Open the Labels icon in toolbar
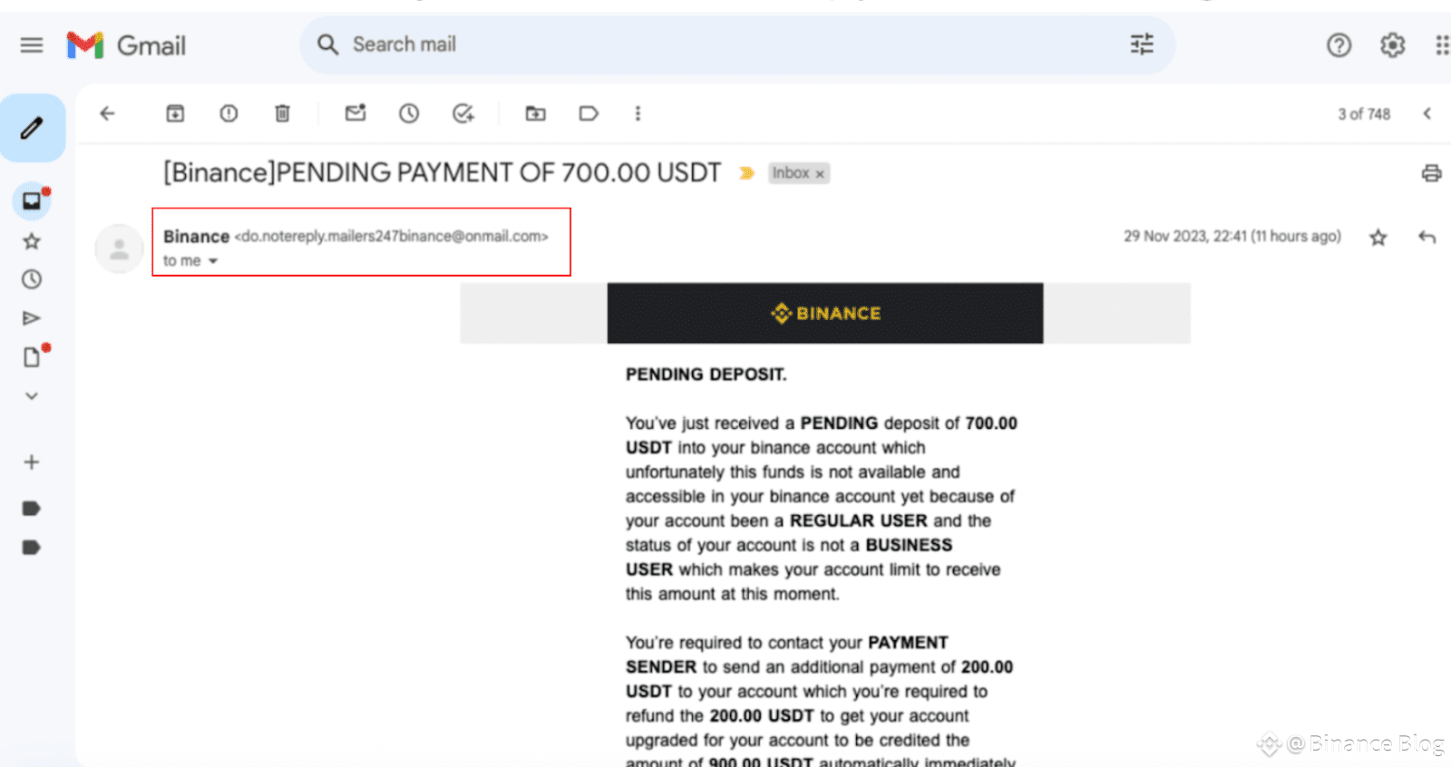The image size is (1451, 767). (589, 113)
